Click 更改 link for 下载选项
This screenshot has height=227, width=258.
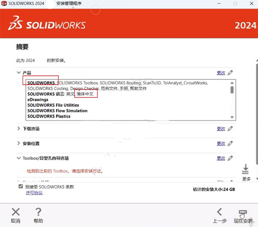221,129
